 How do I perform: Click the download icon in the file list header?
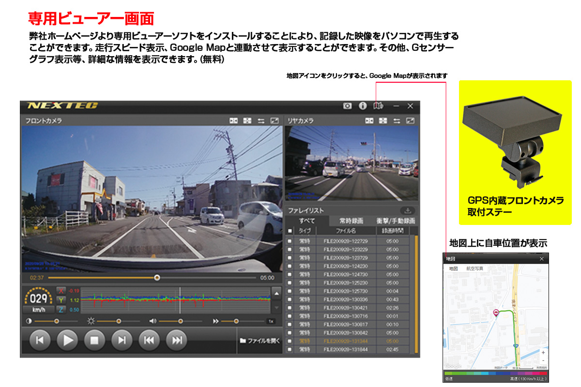(408, 210)
